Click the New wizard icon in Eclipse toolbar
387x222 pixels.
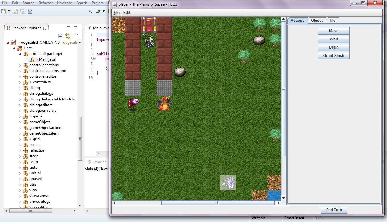coord(3,11)
